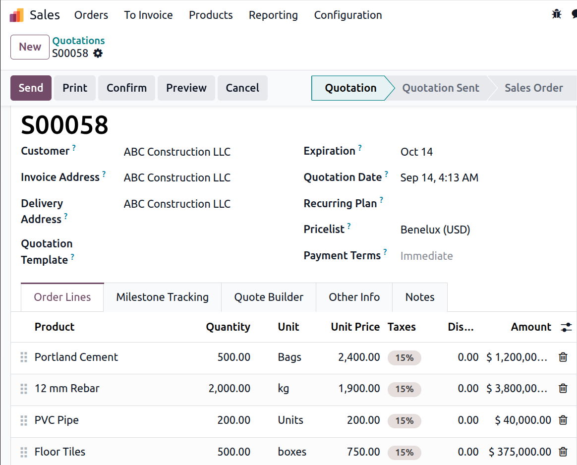
Task: Delete the 12 mm Rebar line
Action: coord(563,388)
